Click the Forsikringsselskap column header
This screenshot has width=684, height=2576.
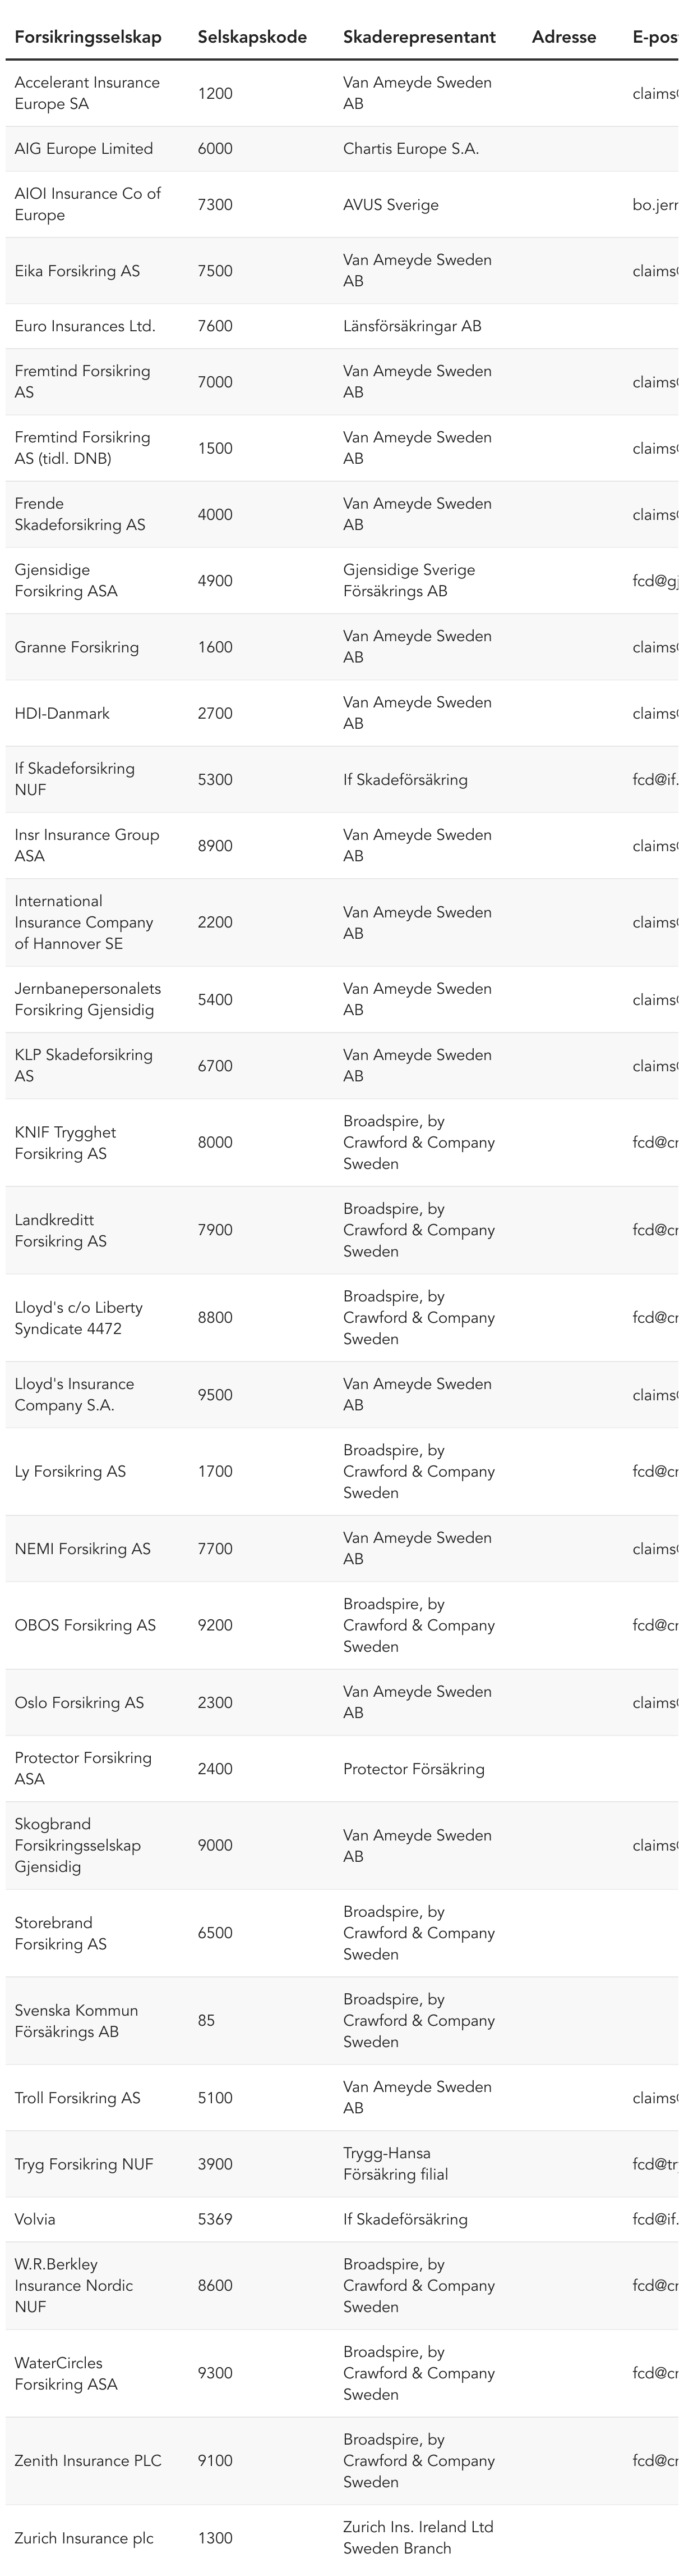[88, 37]
